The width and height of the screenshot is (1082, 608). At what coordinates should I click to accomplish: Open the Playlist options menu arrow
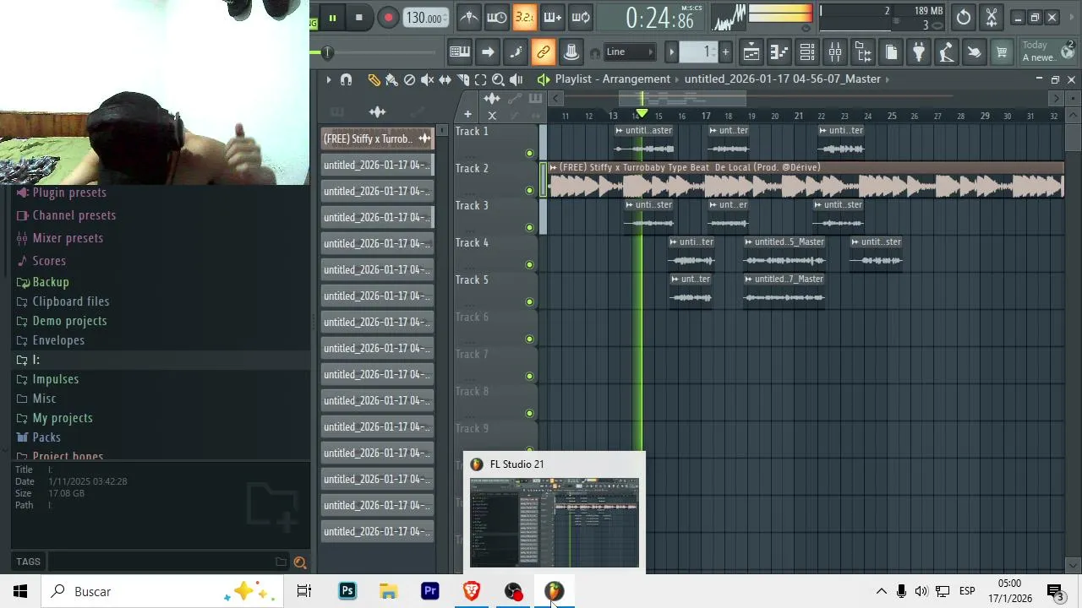click(328, 79)
